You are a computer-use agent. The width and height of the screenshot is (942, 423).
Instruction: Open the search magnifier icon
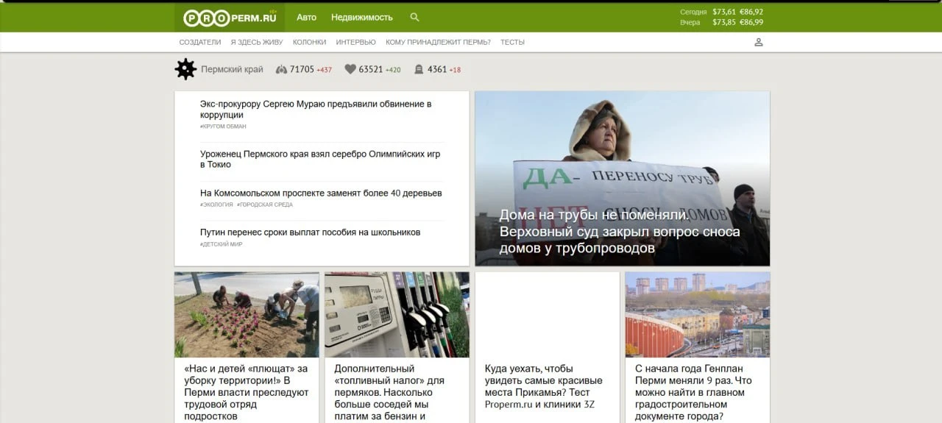click(x=414, y=17)
